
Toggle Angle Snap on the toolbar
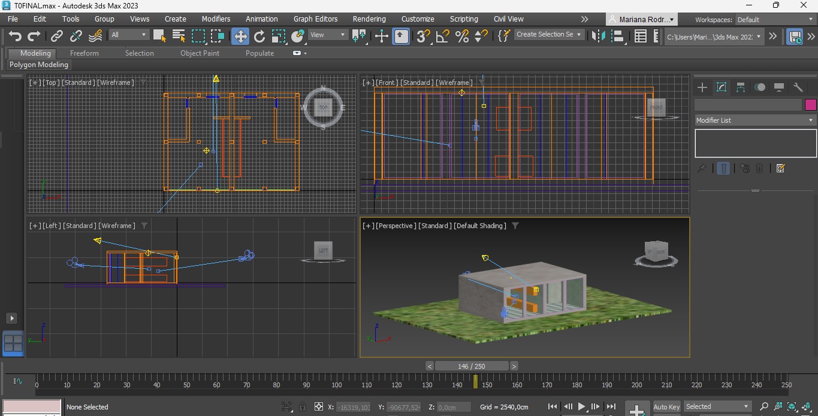(443, 37)
